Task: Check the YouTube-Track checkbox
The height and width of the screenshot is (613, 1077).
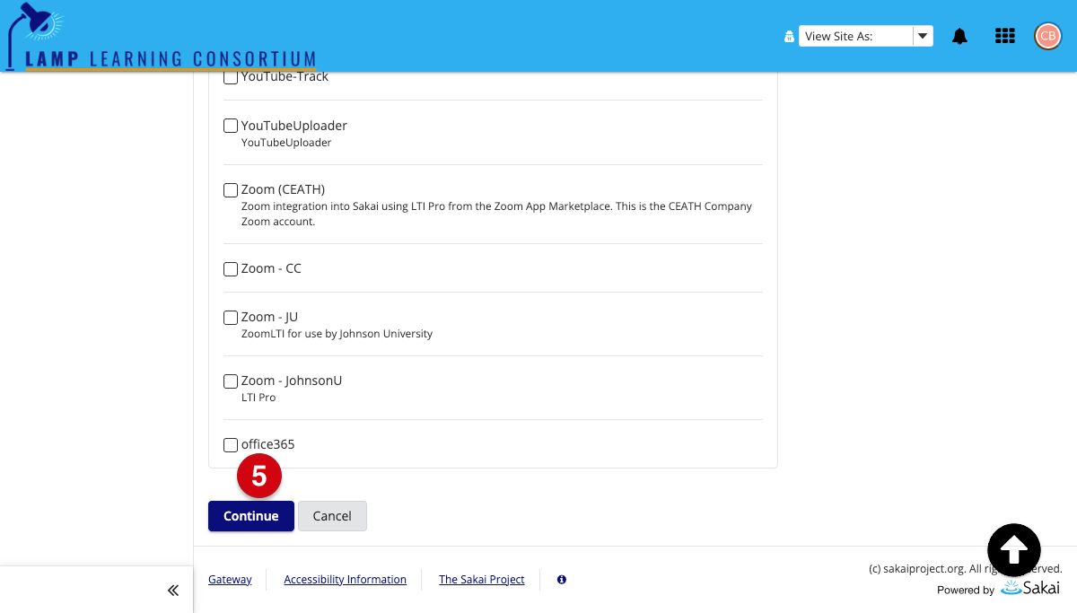Action: point(231,77)
